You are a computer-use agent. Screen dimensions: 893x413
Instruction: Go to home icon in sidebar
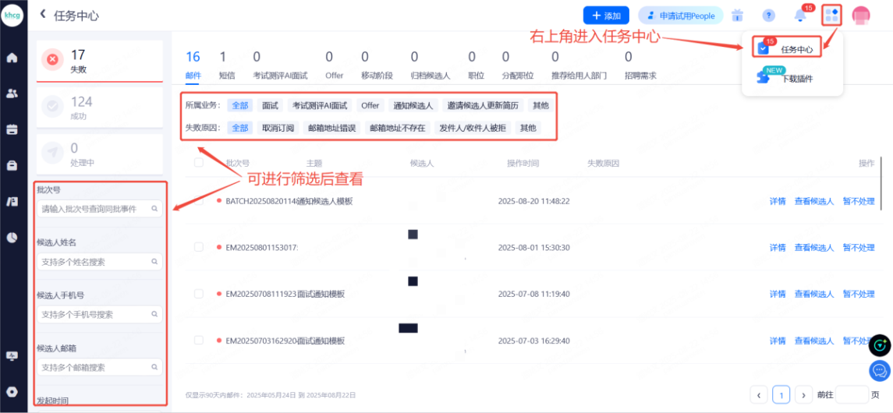pyautogui.click(x=12, y=58)
